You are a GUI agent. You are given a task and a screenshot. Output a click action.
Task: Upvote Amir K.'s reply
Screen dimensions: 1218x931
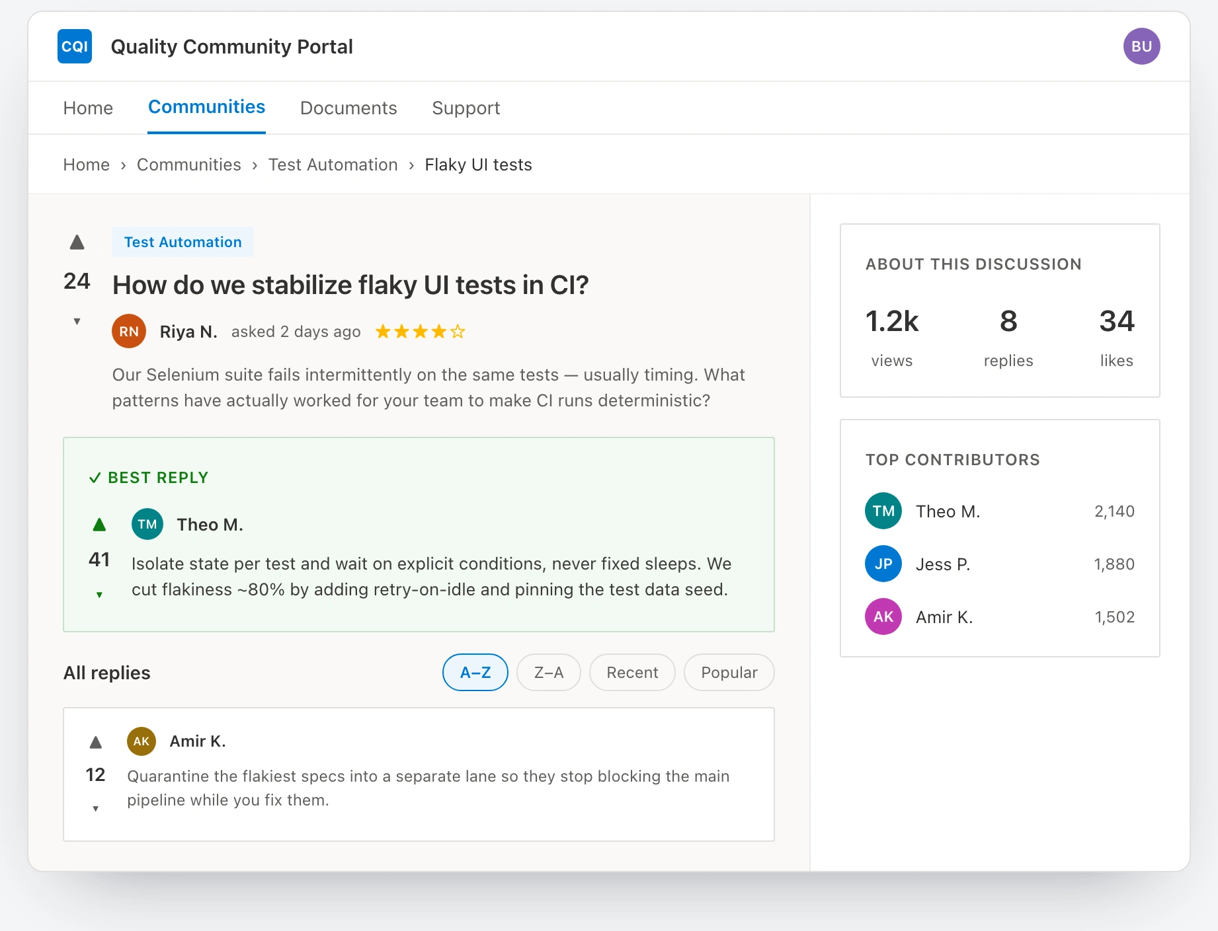(x=95, y=742)
